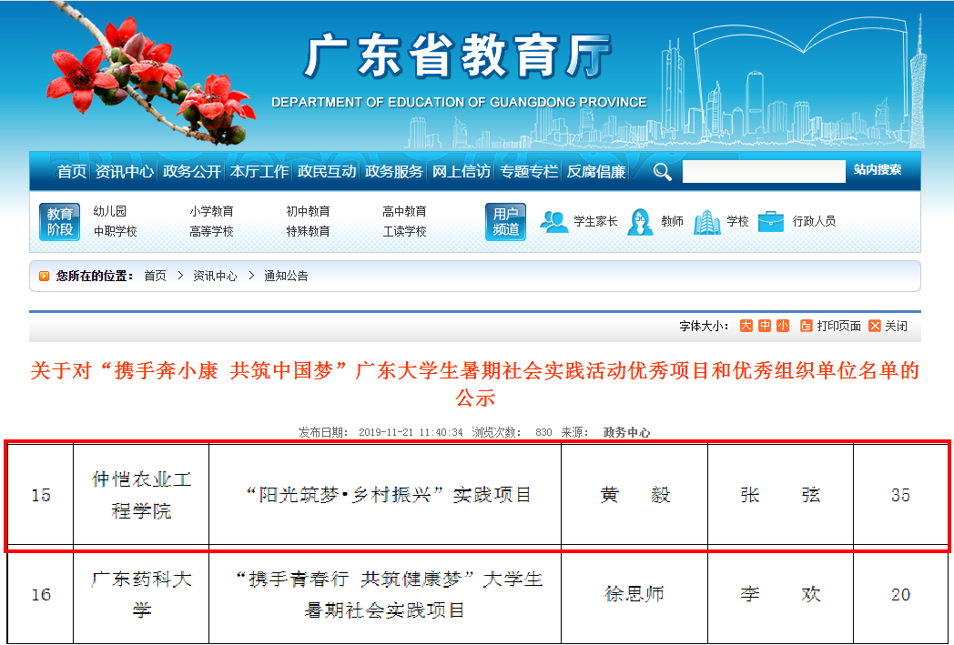Screen dimensions: 954x645
Task: Open the 高等学校 education stage link
Action: (x=211, y=232)
